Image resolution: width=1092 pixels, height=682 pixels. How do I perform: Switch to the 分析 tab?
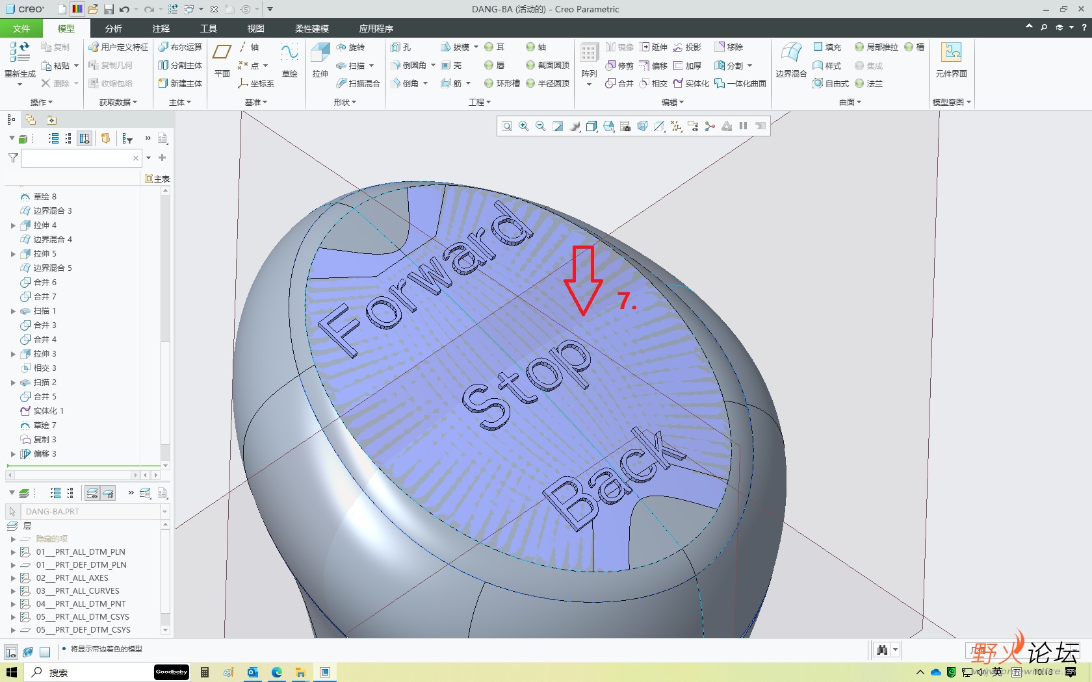coord(113,29)
